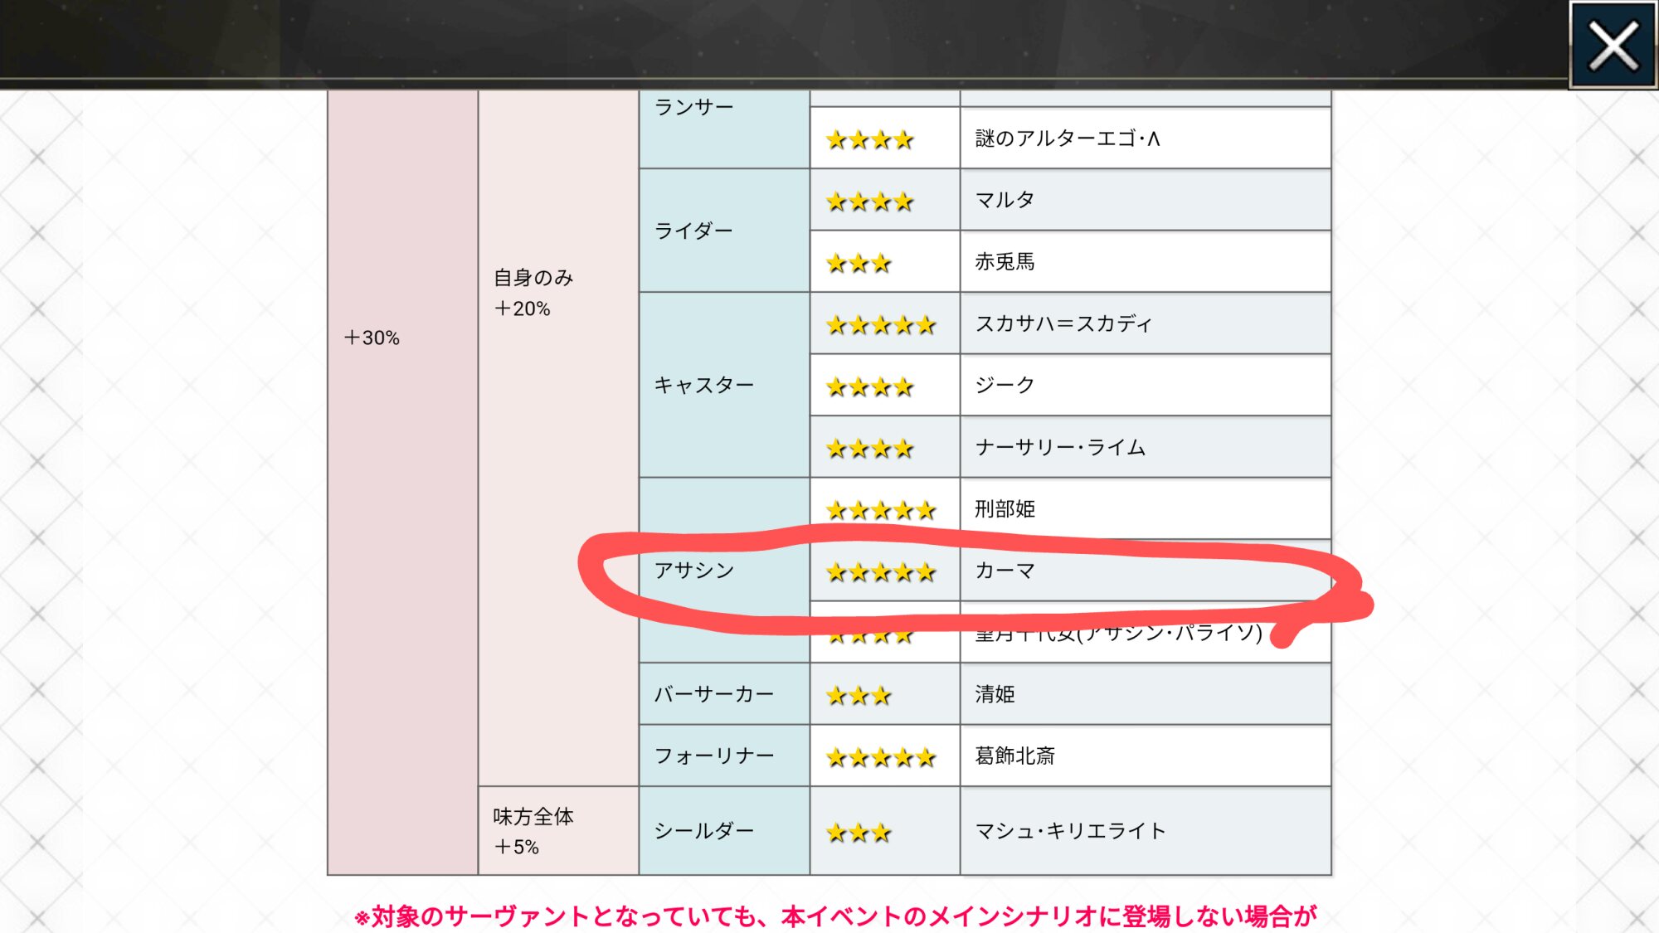The image size is (1659, 933).
Task: Click the four-star rating beside マルタ
Action: [869, 202]
